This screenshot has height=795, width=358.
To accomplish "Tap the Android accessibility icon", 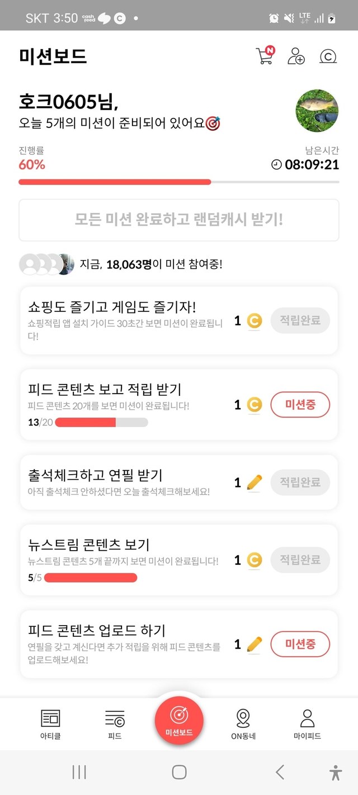I will 335,772.
